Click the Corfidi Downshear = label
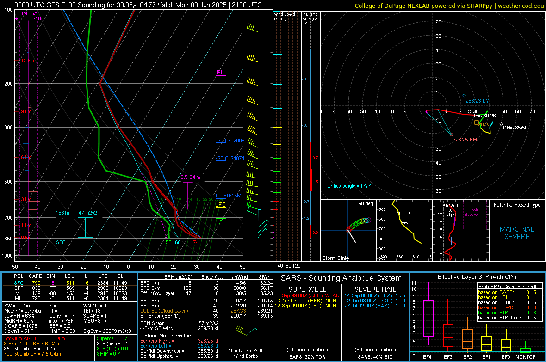 click(x=162, y=351)
